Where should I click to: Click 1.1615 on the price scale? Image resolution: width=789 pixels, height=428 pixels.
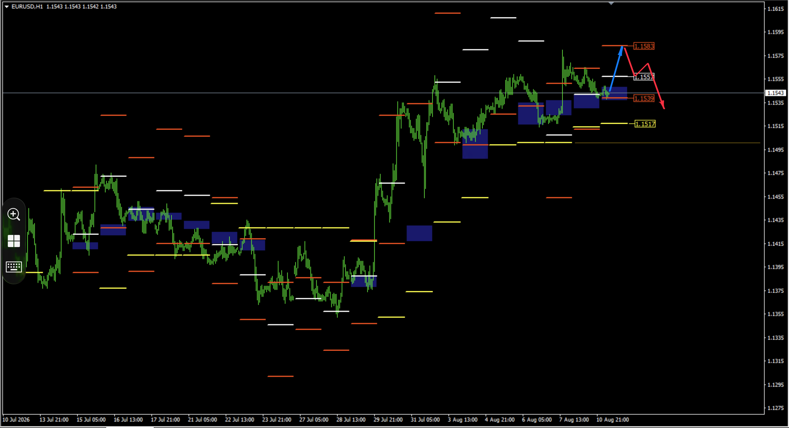[x=775, y=9]
